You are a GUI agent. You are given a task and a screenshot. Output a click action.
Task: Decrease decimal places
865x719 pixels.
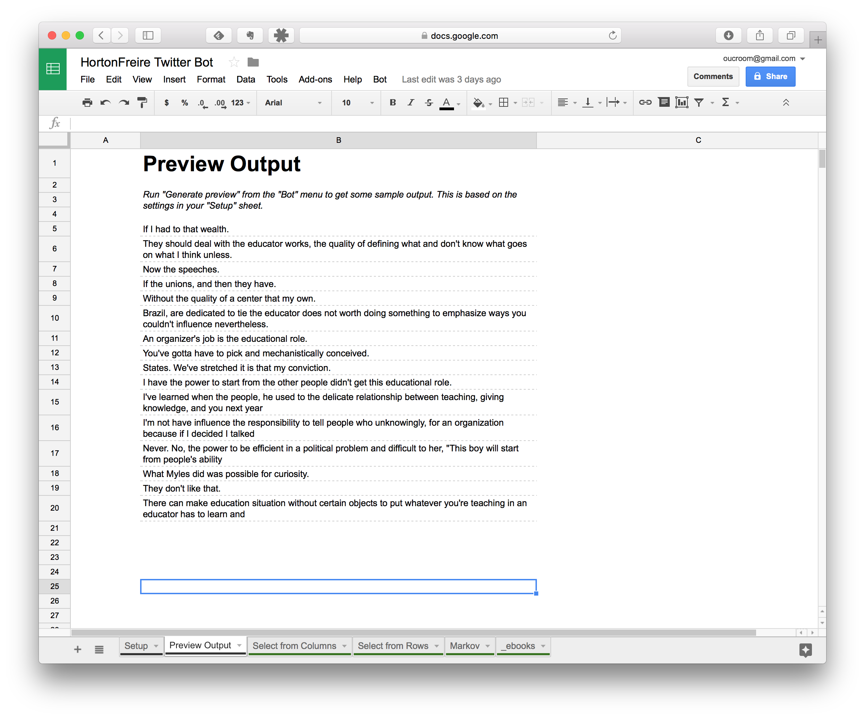point(202,103)
